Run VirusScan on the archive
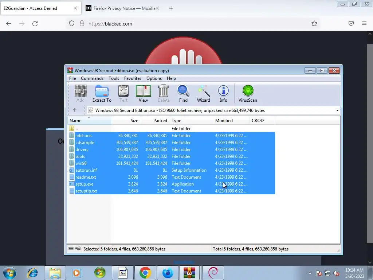The height and width of the screenshot is (280, 373). (x=248, y=94)
